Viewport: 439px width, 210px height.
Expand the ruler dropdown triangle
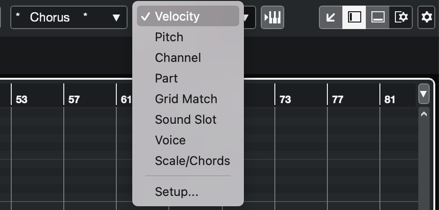[x=424, y=94]
